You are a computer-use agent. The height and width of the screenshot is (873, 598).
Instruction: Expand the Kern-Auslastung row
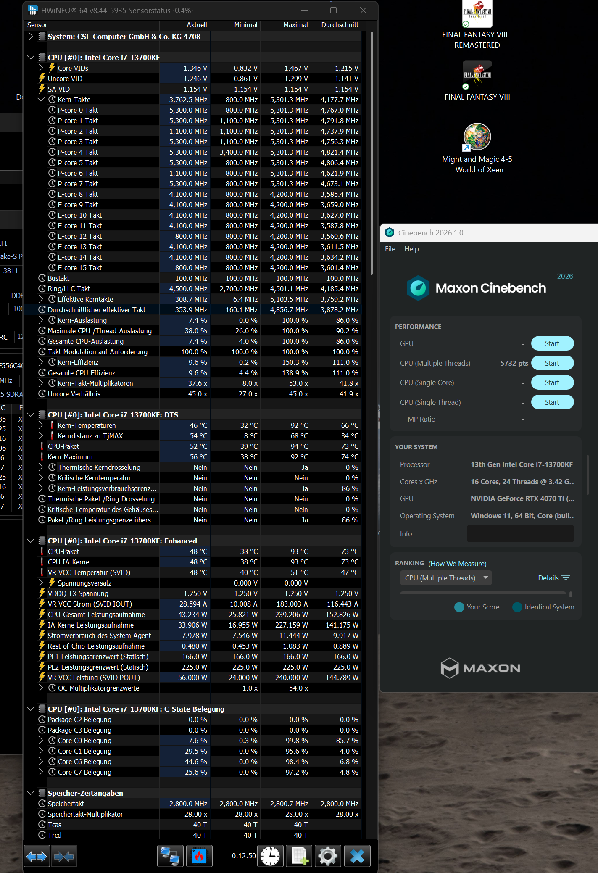pos(41,320)
